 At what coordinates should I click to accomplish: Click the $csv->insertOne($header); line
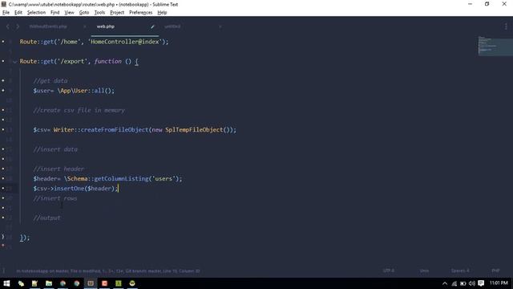75,189
